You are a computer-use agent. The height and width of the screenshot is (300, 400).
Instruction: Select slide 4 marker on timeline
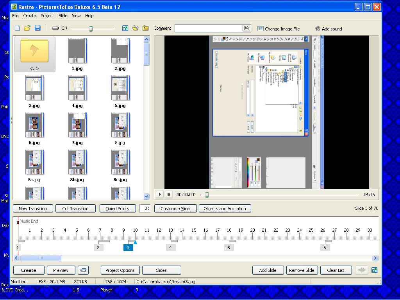171,247
